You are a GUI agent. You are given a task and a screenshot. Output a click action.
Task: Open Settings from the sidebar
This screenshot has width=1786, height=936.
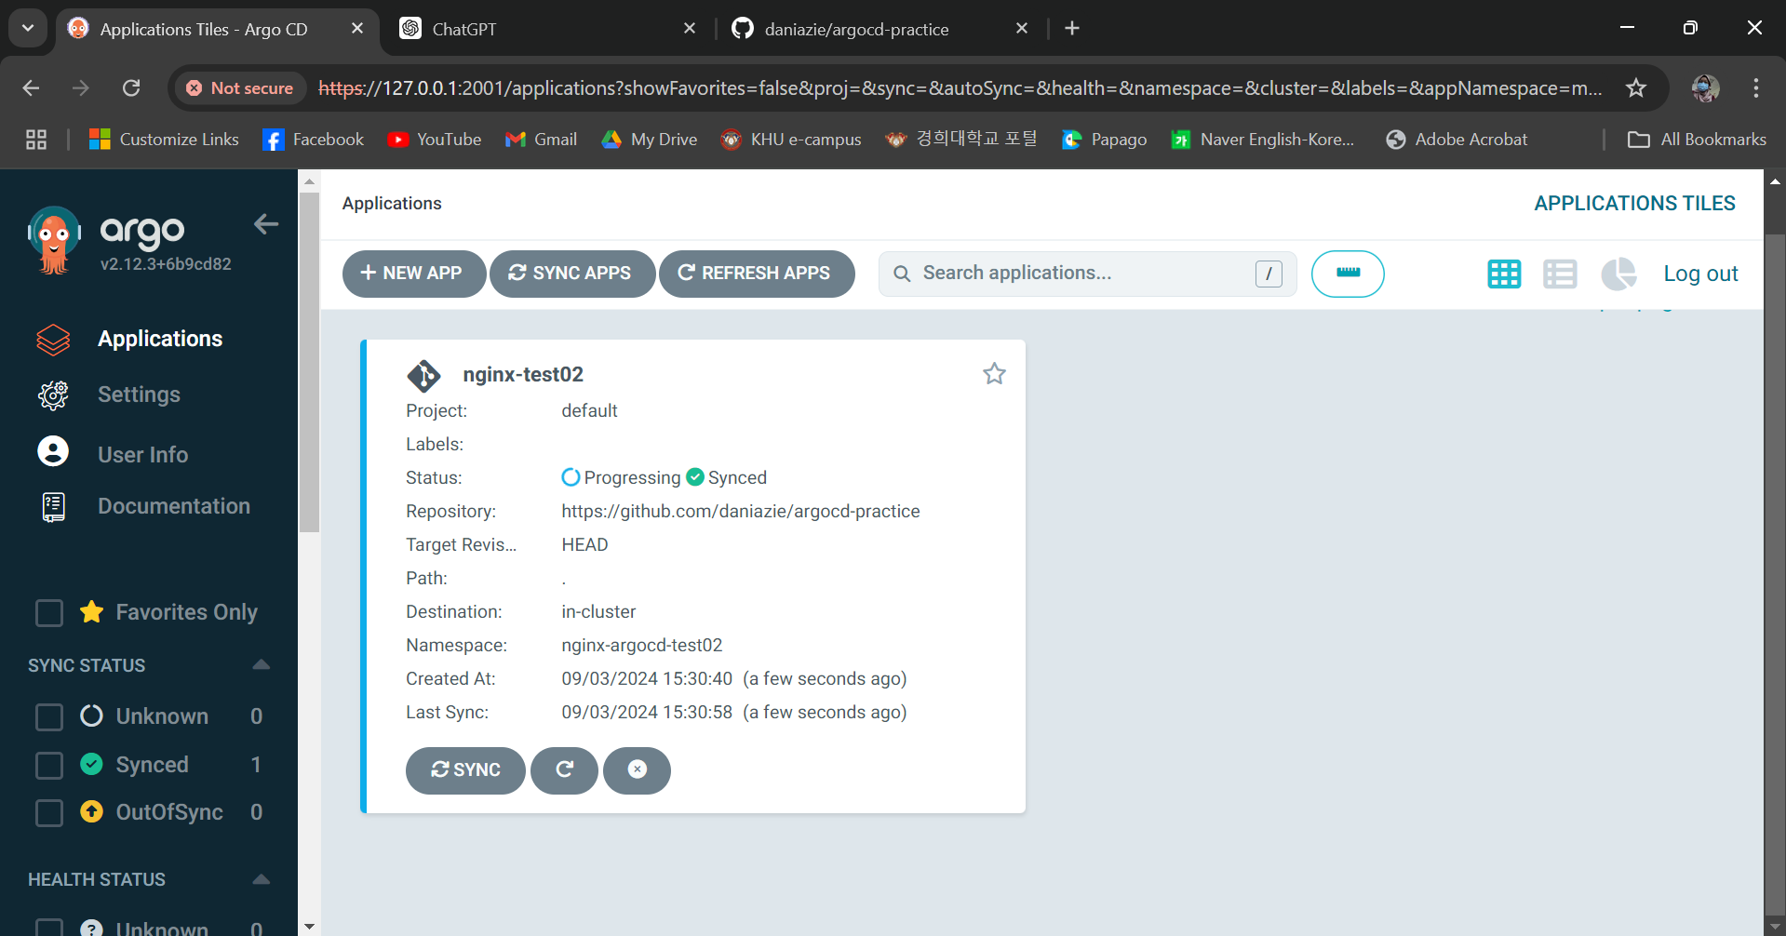pos(139,394)
